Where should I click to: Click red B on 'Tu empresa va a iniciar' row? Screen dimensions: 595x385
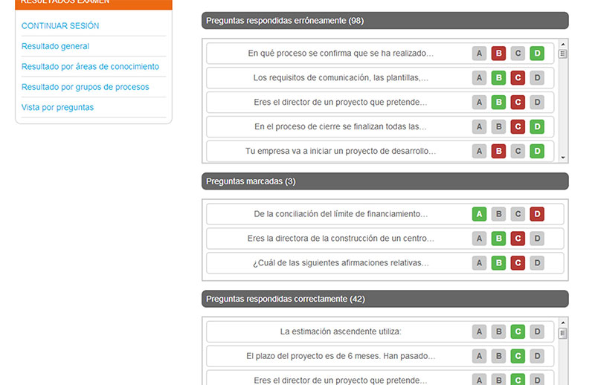[x=498, y=152]
